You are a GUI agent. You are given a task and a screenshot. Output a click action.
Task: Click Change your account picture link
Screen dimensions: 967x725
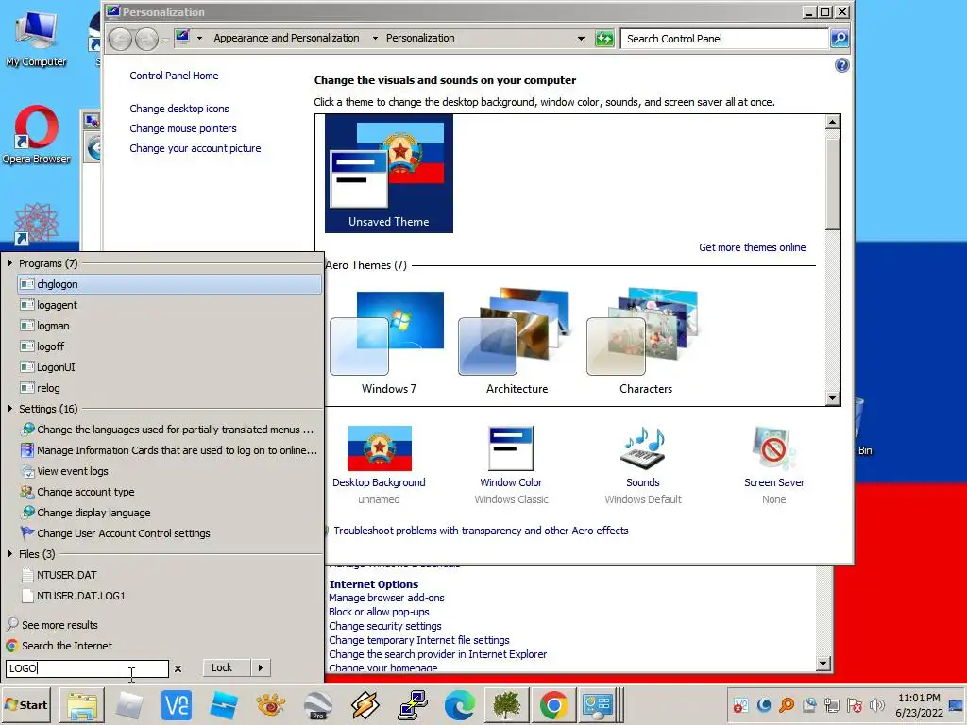(195, 148)
